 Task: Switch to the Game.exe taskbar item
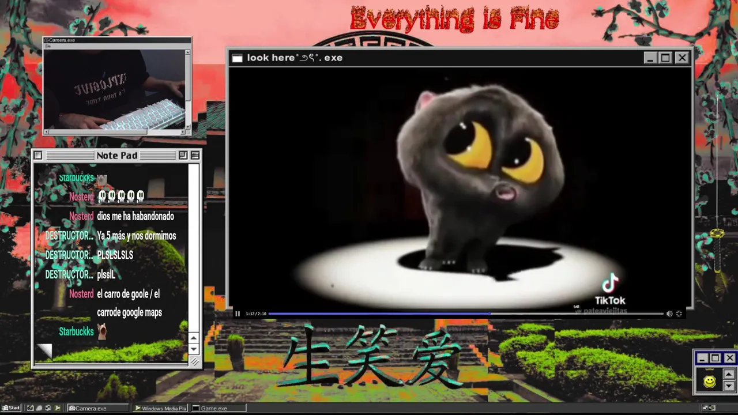219,408
